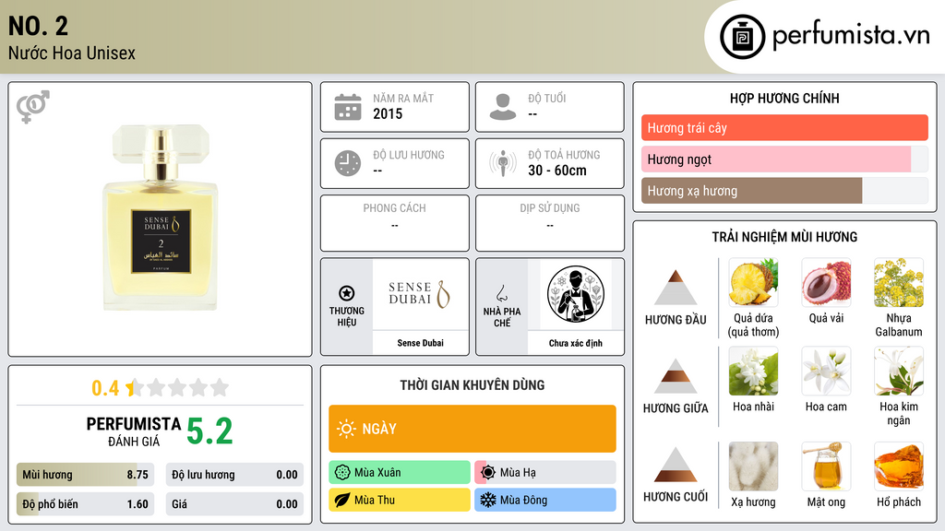
Task: Click the Thời gian khuyên dùng heading
Action: pos(472,385)
